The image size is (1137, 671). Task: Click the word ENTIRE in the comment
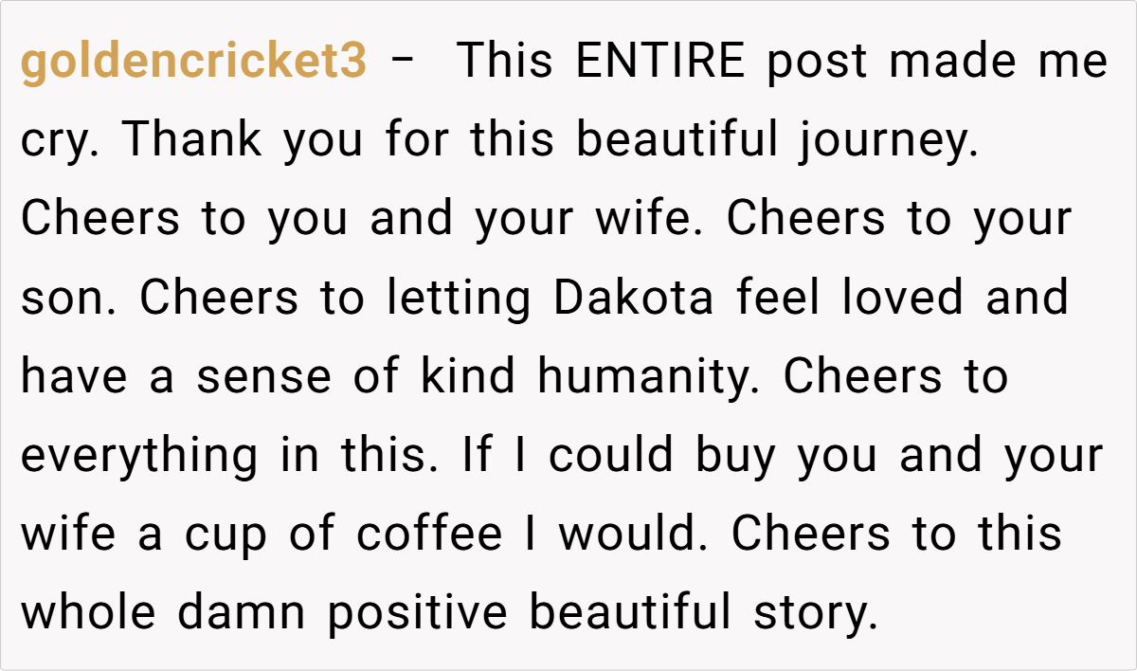[x=660, y=63]
